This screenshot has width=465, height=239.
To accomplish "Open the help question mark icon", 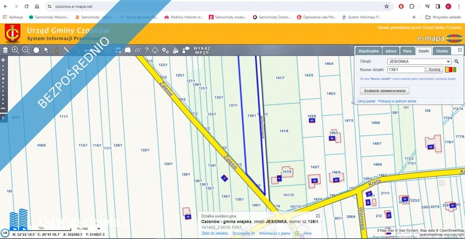I will pyautogui.click(x=146, y=50).
